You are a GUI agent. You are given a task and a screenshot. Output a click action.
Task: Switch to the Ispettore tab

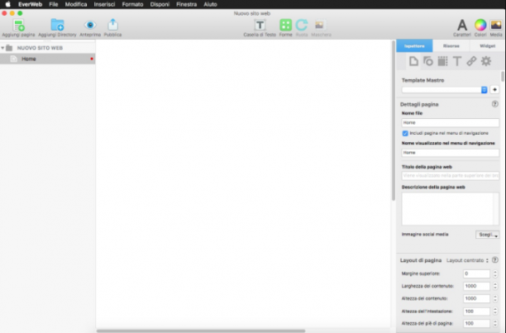click(x=414, y=45)
